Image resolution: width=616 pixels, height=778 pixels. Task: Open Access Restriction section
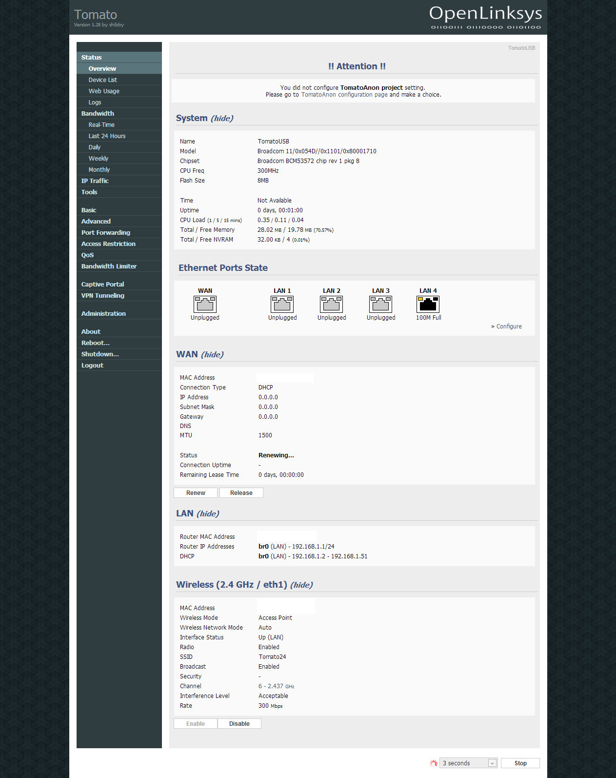click(119, 244)
